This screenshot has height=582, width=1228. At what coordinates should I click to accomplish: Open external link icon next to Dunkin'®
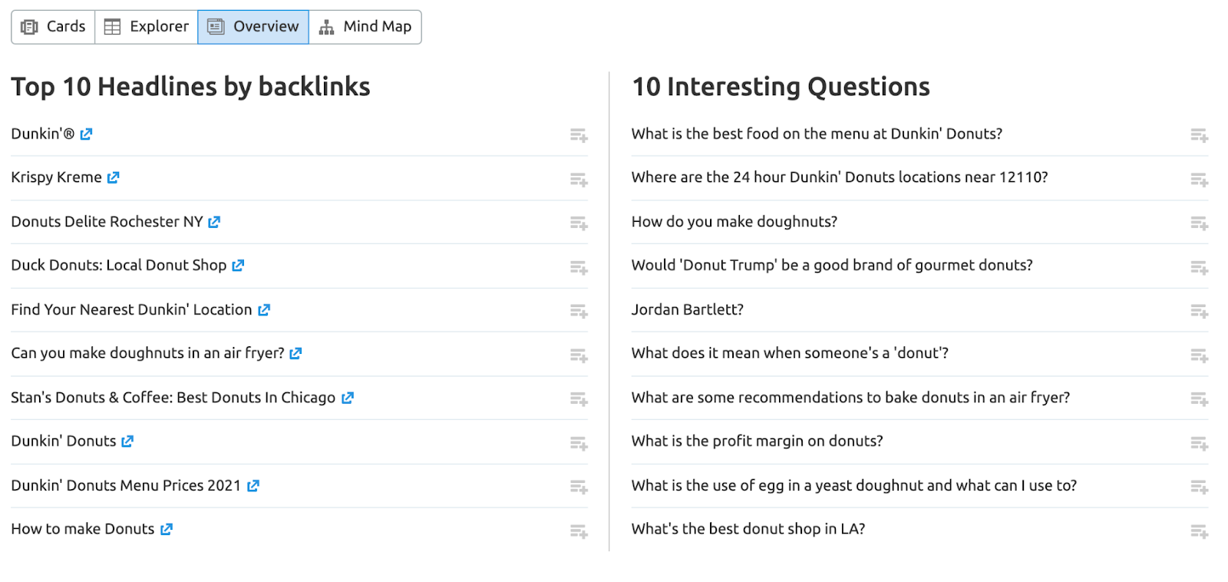click(86, 134)
